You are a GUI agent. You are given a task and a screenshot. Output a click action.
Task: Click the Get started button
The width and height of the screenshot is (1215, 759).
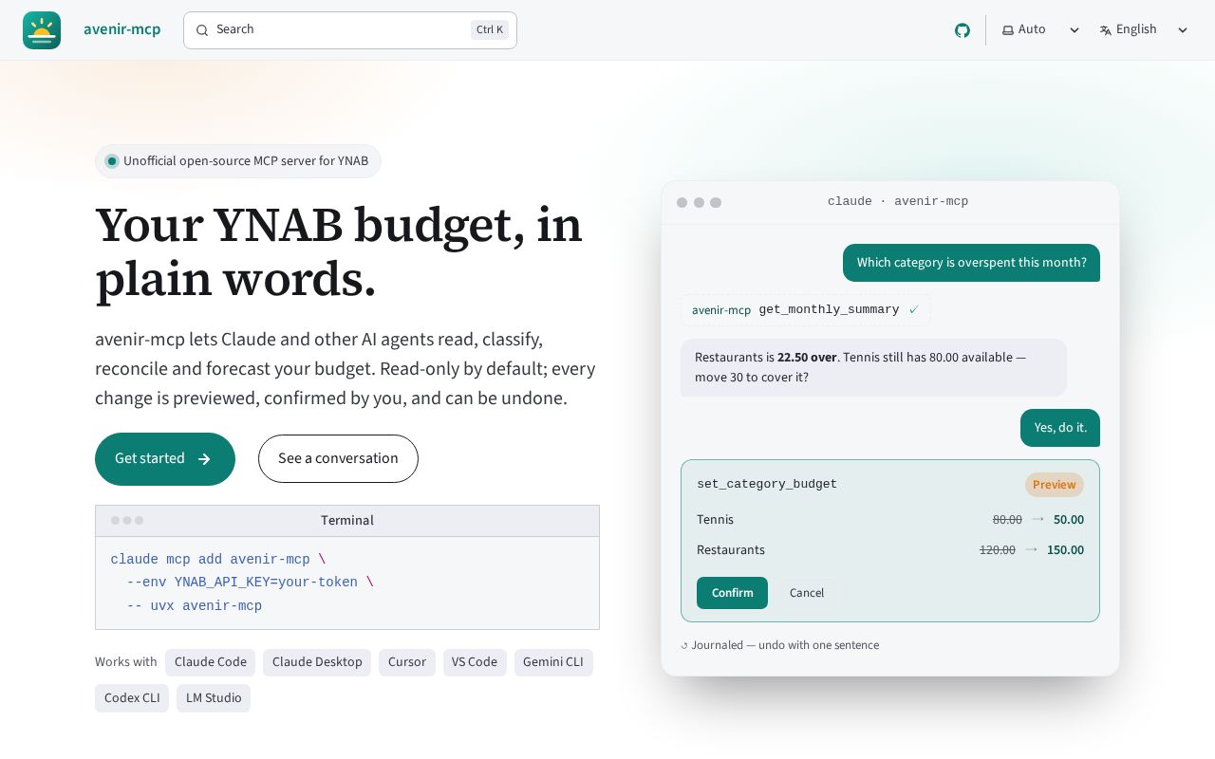165,459
